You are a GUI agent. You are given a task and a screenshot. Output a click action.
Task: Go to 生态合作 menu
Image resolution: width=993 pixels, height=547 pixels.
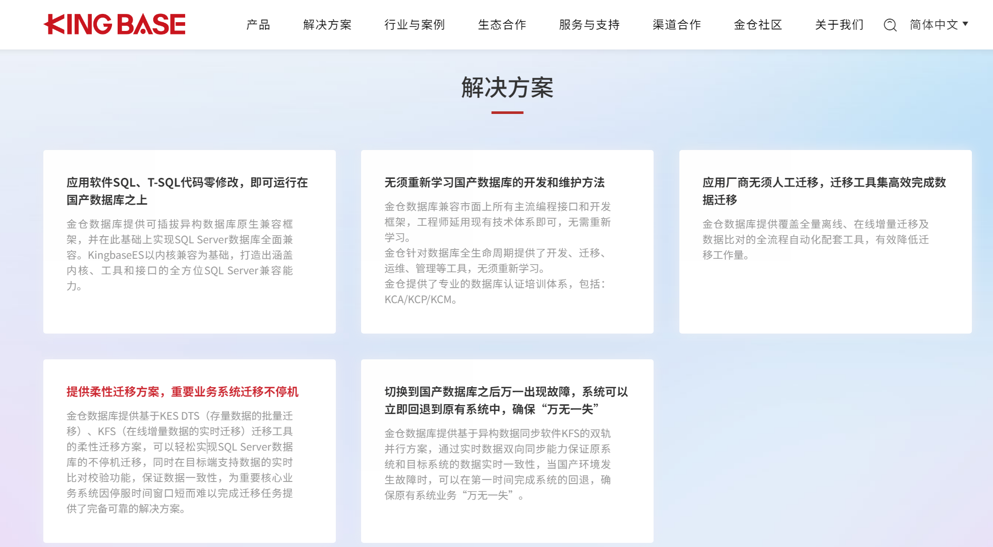[502, 25]
